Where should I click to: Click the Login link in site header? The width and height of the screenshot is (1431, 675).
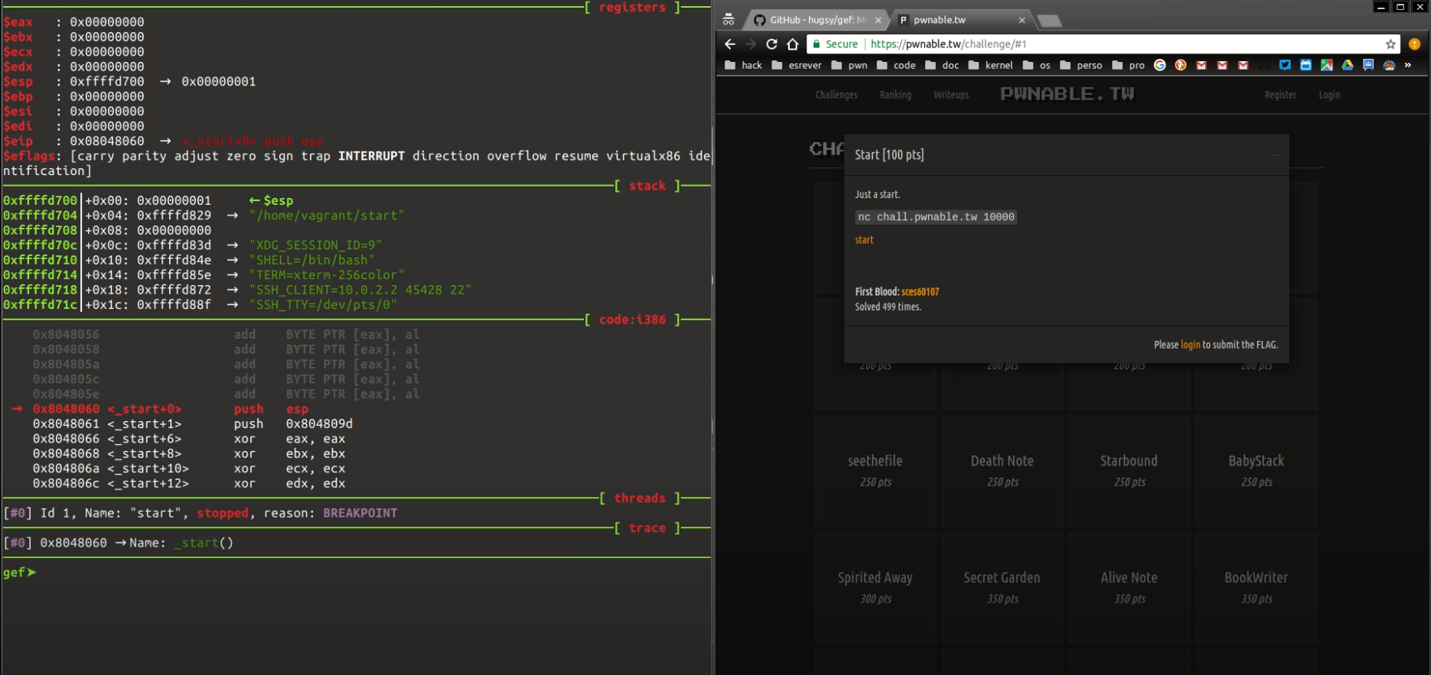(x=1329, y=95)
